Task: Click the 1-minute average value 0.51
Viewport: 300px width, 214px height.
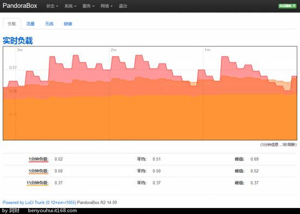Action: (x=156, y=159)
